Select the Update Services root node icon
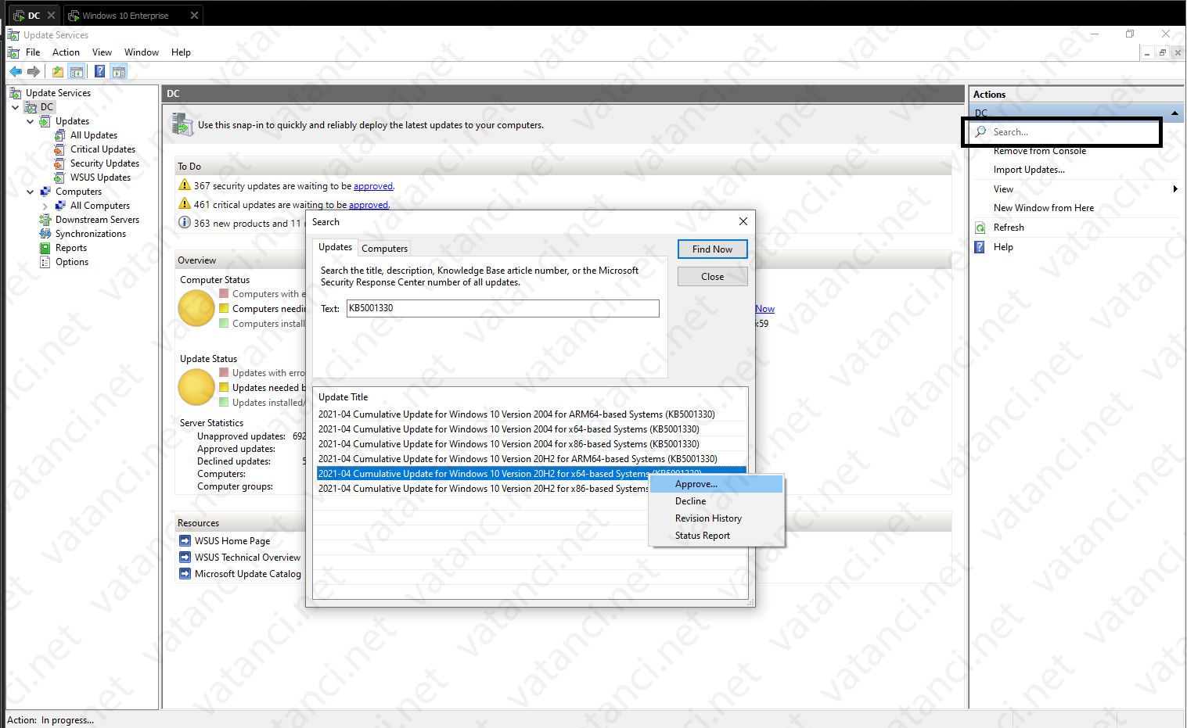This screenshot has width=1187, height=728. pos(16,93)
